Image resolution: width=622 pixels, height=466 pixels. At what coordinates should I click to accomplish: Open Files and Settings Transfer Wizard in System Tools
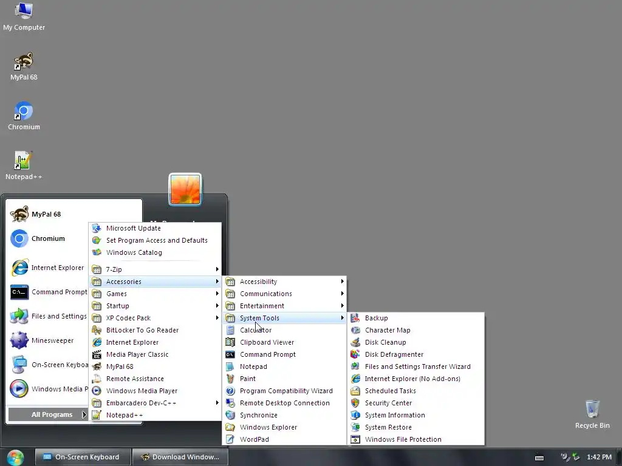416,366
